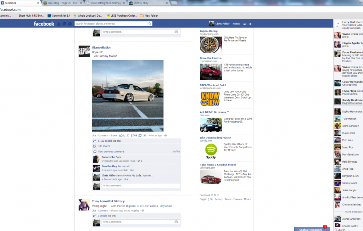The width and height of the screenshot is (363, 231).
Task: Click the globe audience icon on StanceNation post
Action: click(x=165, y=135)
